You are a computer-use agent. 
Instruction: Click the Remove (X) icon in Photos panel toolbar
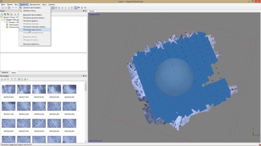point(8,79)
